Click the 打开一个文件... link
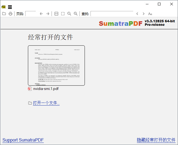Screen dimensions: 178x145 (x=46, y=103)
